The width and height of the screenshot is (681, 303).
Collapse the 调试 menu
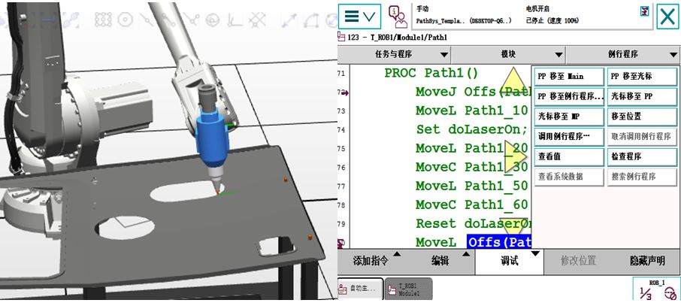[510, 261]
